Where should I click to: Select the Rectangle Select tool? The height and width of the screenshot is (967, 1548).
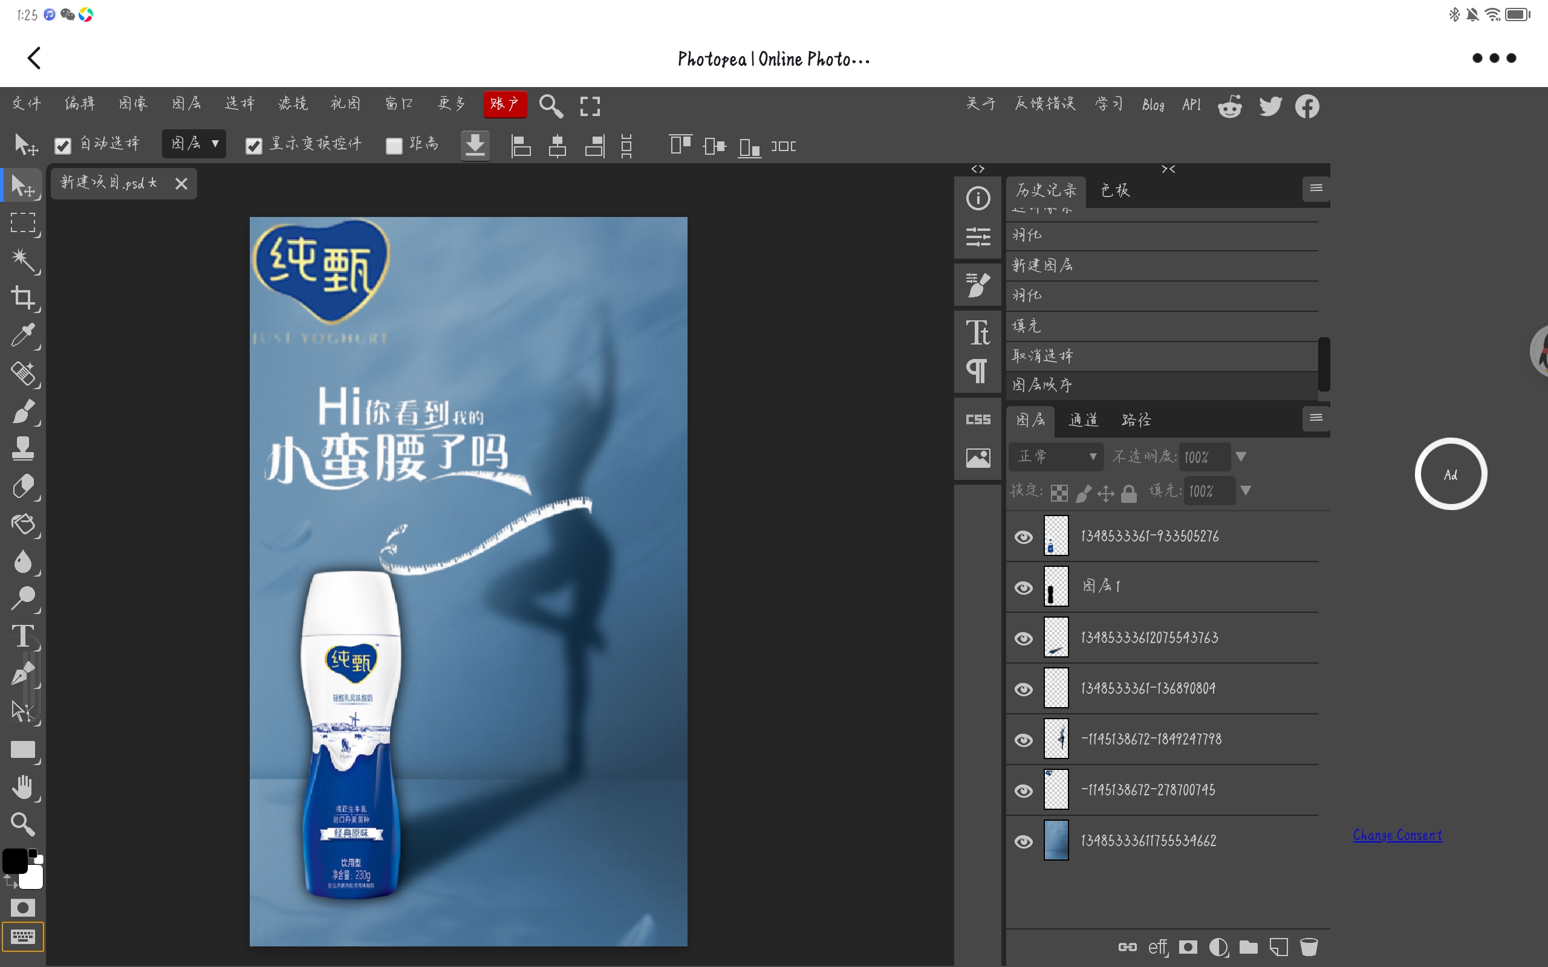tap(23, 222)
